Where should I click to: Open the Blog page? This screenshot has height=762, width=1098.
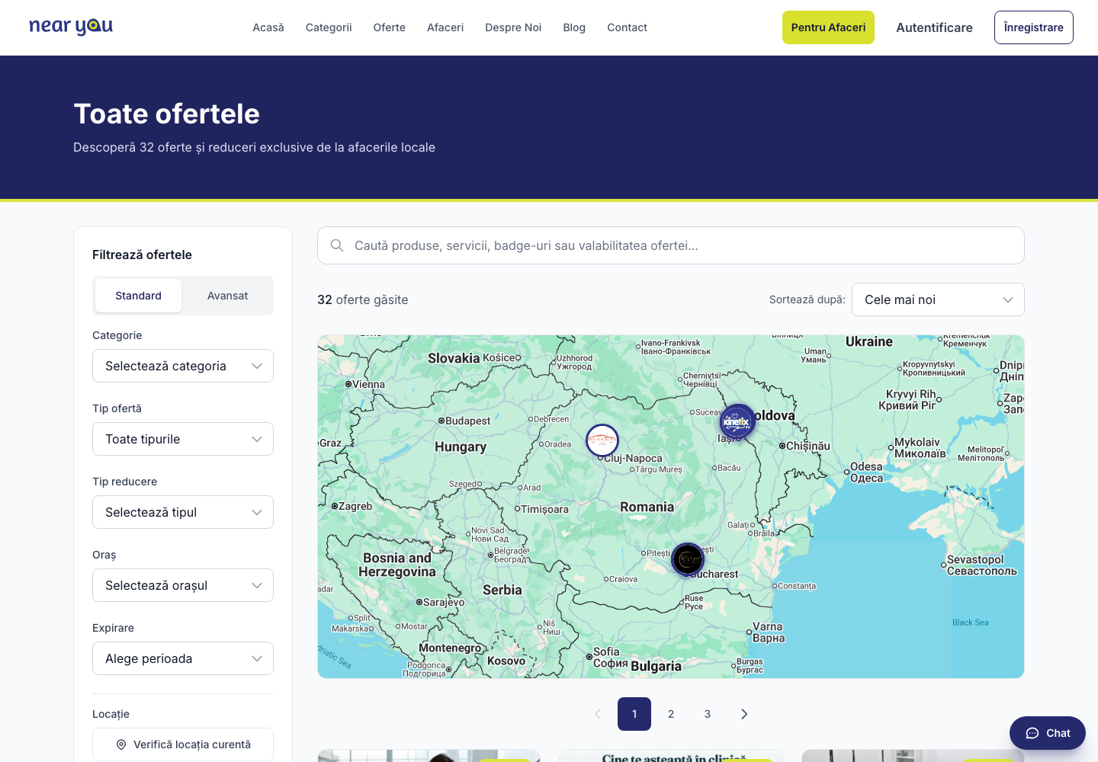574,27
